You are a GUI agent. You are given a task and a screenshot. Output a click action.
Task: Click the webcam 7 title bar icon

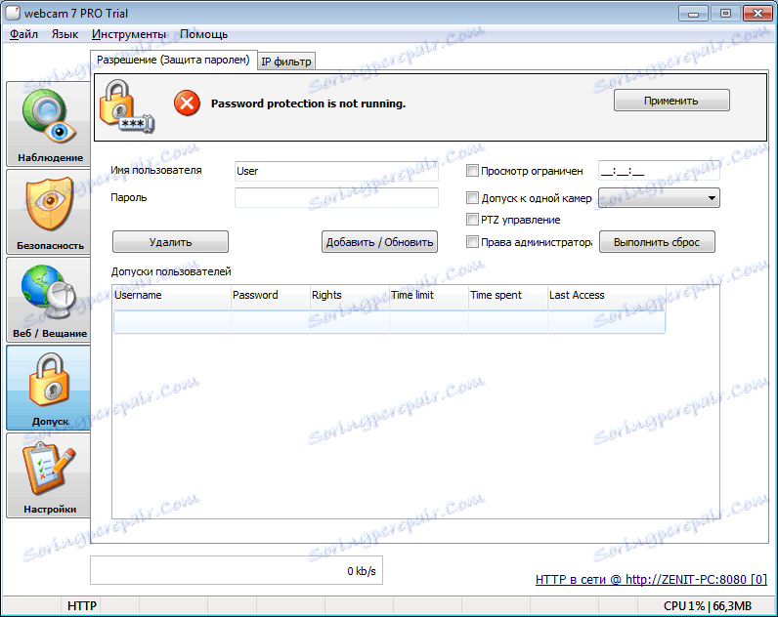[x=13, y=13]
